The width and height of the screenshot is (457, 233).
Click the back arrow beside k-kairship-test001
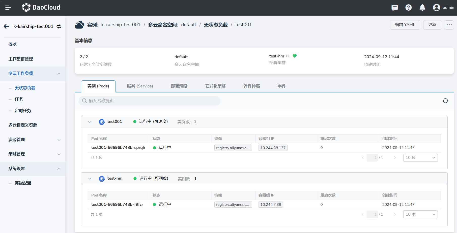[x=7, y=26]
